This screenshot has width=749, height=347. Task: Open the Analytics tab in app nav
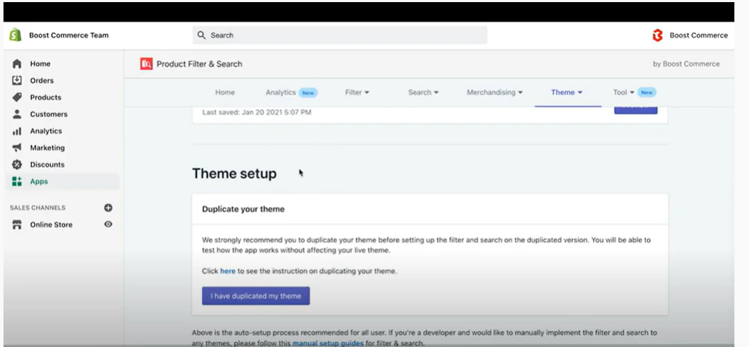click(x=280, y=92)
